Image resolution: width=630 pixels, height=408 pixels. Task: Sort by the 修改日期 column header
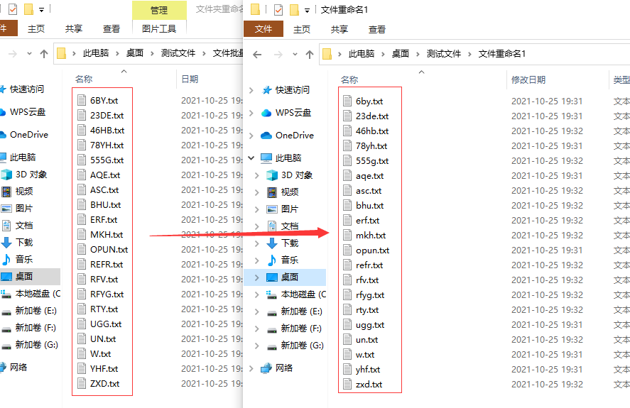(528, 80)
